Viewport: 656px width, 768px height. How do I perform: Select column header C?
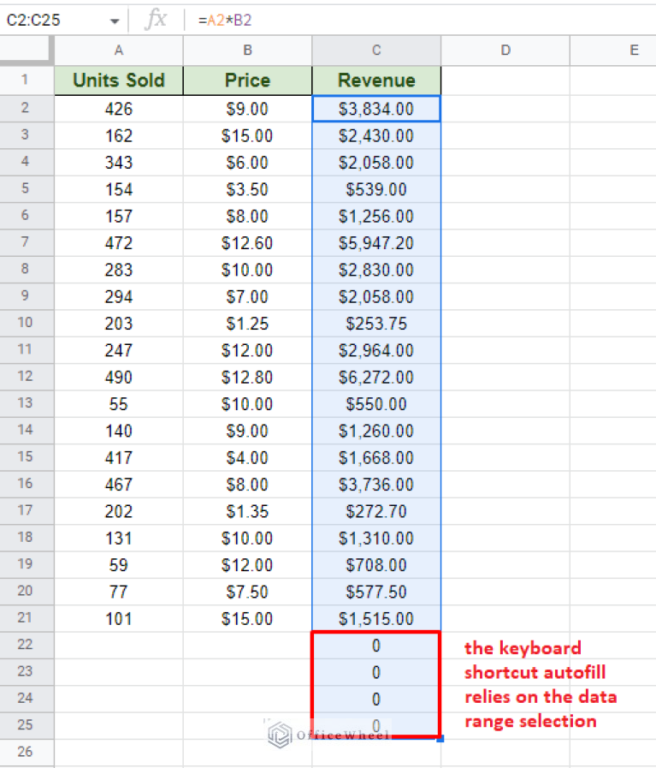click(376, 51)
